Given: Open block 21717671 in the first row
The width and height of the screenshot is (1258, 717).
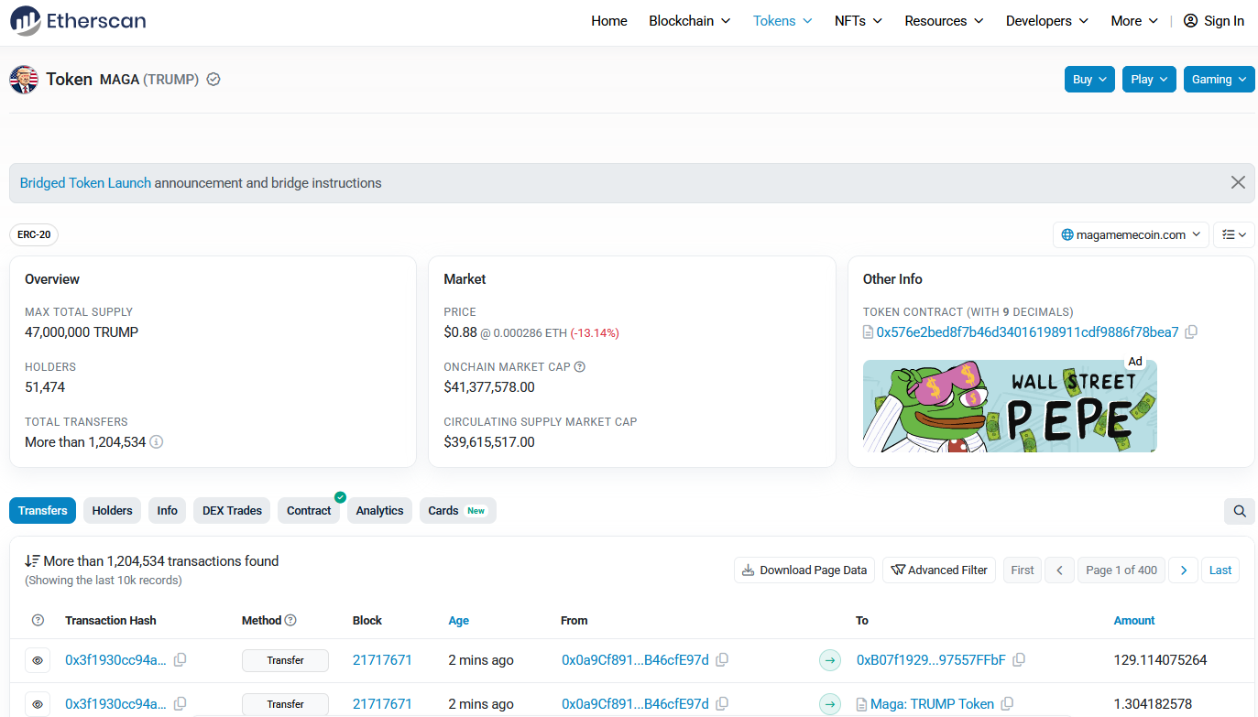Looking at the screenshot, I should coord(382,659).
